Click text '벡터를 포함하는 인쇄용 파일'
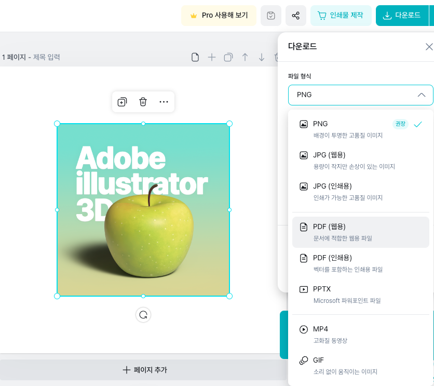The height and width of the screenshot is (386, 434). click(348, 270)
